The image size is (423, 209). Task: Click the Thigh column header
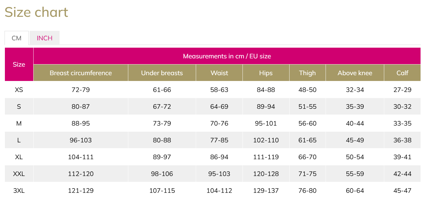point(308,73)
